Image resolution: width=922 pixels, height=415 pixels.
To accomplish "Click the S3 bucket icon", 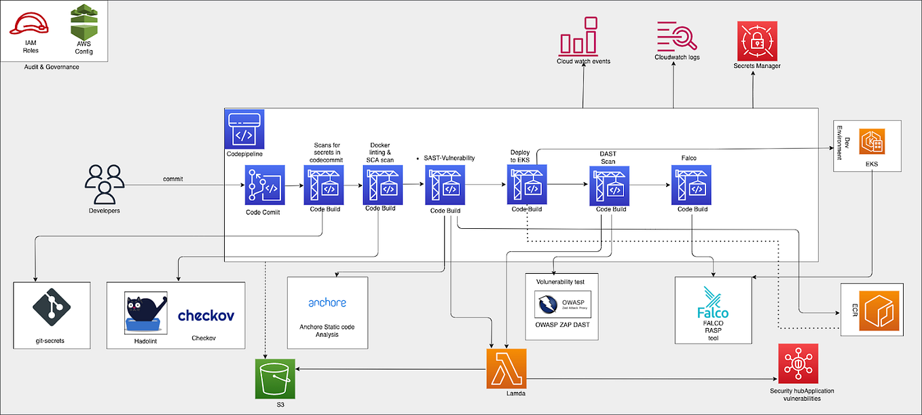I will (x=274, y=378).
